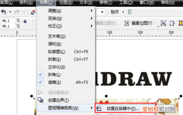Click the resample bitmap icon
This screenshot has height=115, width=183.
[x=172, y=23]
